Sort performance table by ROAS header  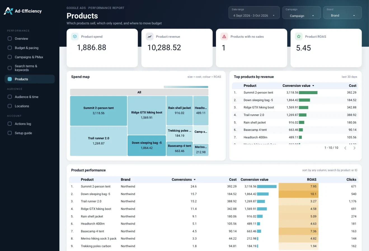[x=311, y=180]
